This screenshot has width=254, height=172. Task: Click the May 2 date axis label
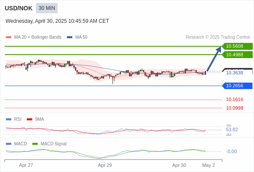tap(208, 166)
